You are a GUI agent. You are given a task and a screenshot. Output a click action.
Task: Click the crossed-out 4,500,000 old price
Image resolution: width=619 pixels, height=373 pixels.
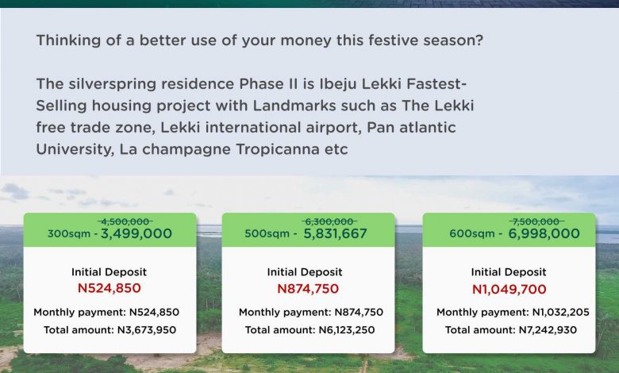point(125,221)
